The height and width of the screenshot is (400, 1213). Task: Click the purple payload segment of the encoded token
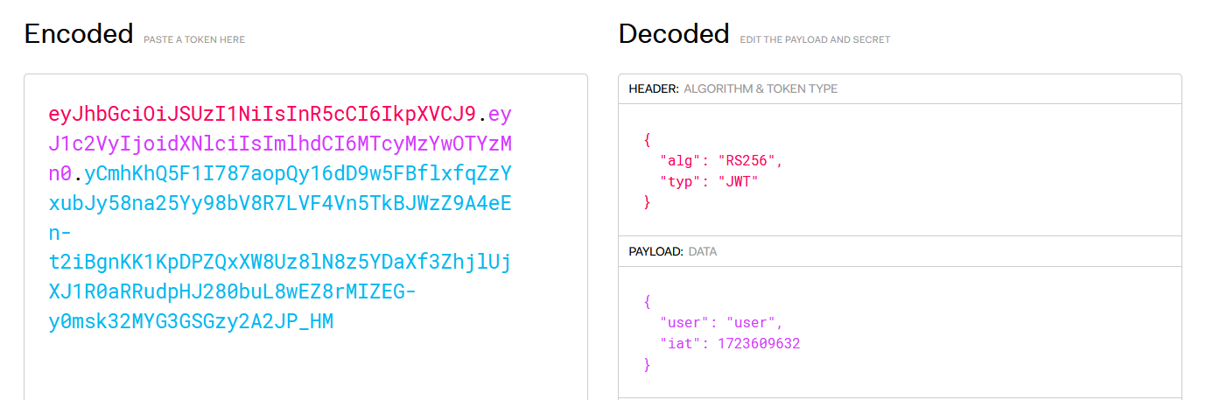(x=280, y=144)
